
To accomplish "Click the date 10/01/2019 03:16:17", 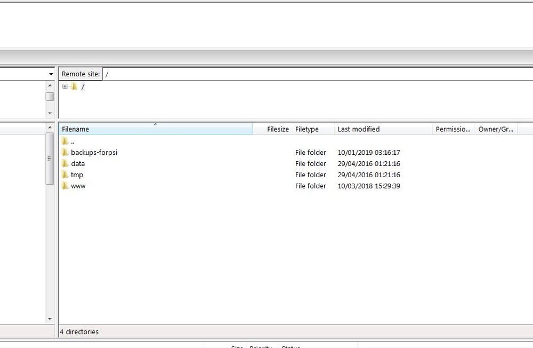I will (369, 153).
